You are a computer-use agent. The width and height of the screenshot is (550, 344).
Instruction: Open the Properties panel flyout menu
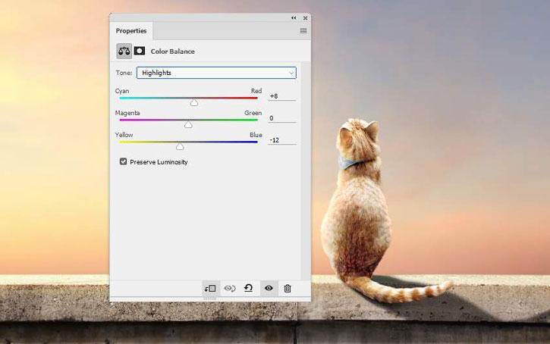point(303,31)
